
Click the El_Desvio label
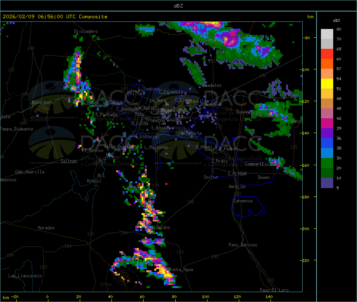(92, 150)
